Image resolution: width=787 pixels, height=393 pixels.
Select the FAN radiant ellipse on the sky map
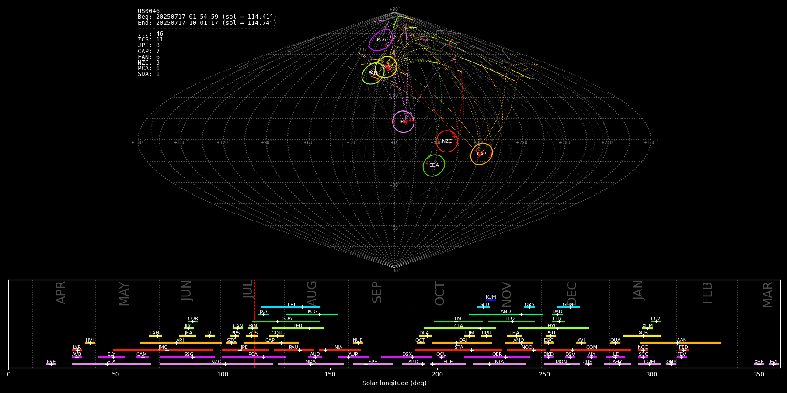click(373, 73)
